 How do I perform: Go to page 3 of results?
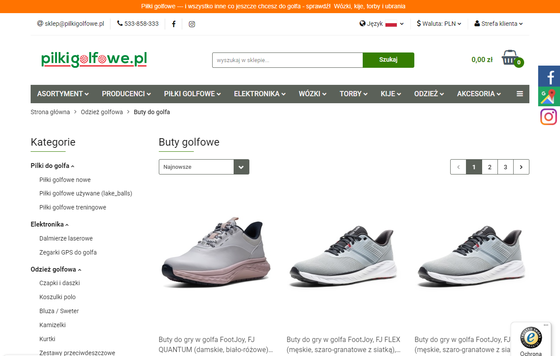click(x=505, y=167)
